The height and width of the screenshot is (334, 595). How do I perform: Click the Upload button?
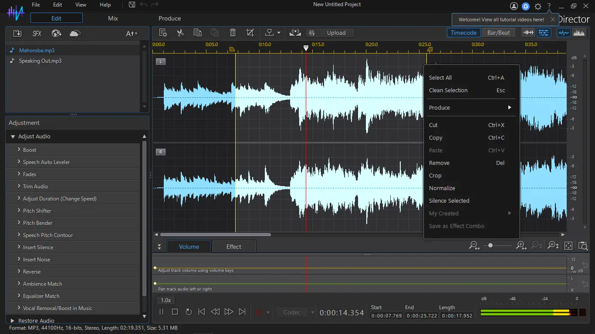click(x=336, y=33)
